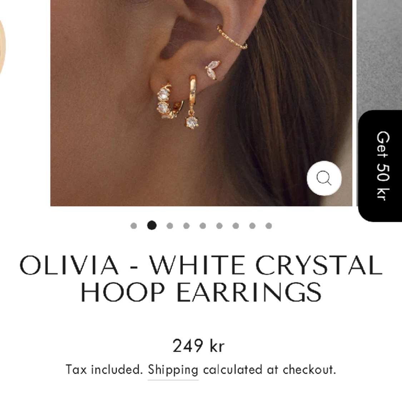Select the ninth carousel dot
This screenshot has height=402, width=402.
pyautogui.click(x=269, y=225)
